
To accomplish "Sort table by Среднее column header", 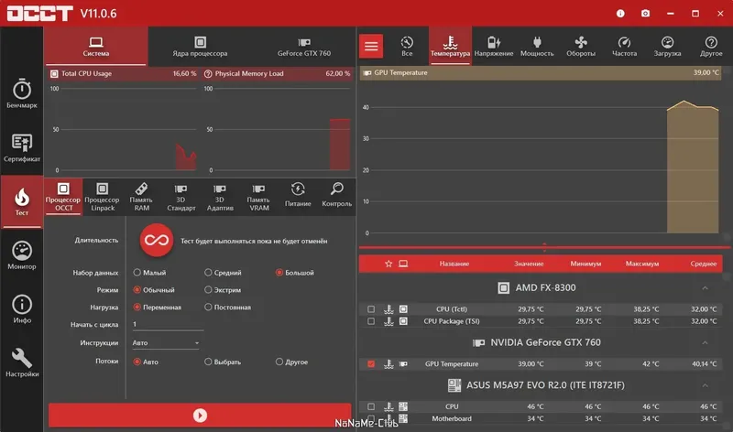I will pos(703,264).
